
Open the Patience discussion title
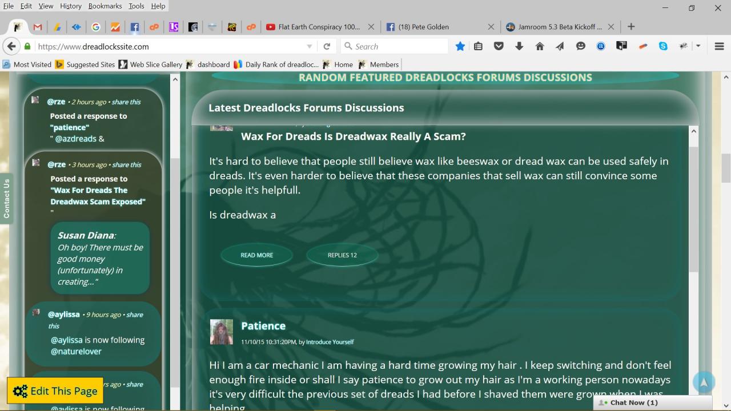(x=263, y=326)
